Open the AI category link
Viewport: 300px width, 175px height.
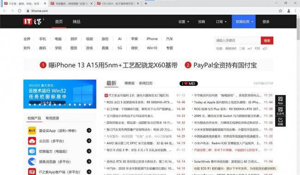[120, 39]
